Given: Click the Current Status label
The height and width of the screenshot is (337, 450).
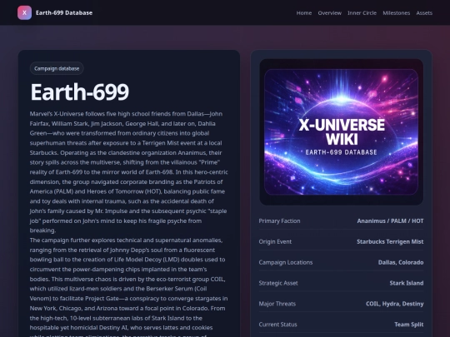Looking at the screenshot, I should tap(277, 325).
